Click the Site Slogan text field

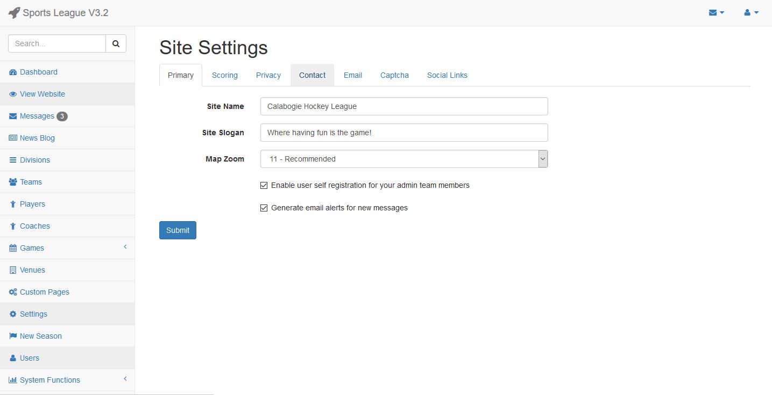[404, 133]
